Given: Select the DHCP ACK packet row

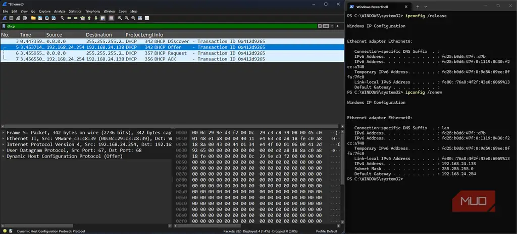Looking at the screenshot, I should [x=172, y=59].
